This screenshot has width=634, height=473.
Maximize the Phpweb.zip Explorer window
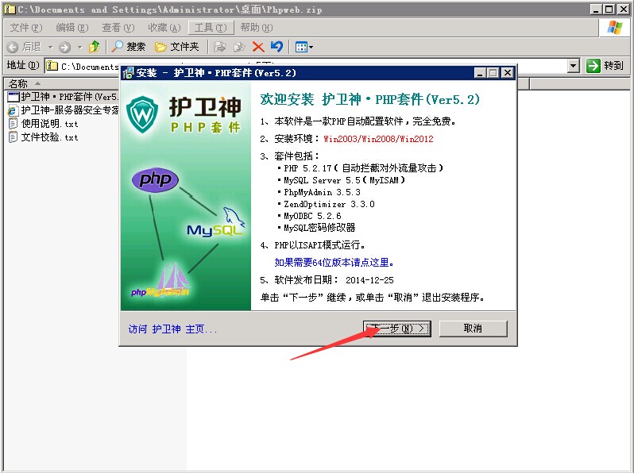(609, 9)
